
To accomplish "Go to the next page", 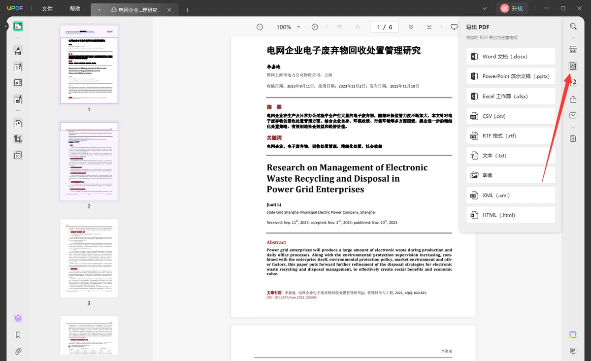I will [x=411, y=27].
